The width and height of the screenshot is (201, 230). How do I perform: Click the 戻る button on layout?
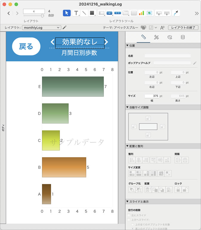coord(26,46)
